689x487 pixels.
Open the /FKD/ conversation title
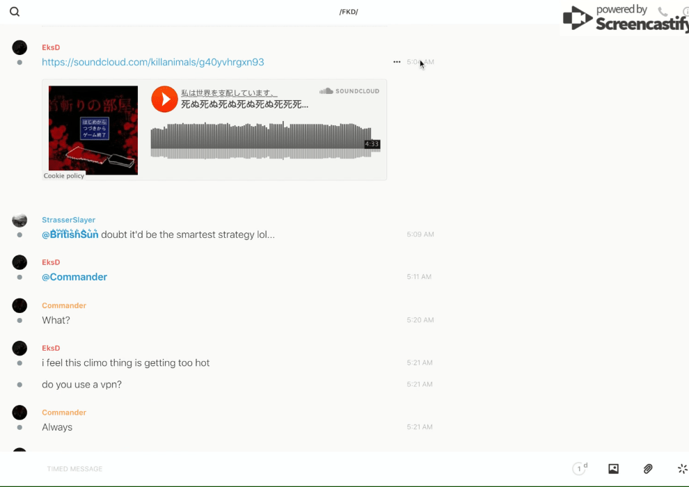[x=348, y=12]
